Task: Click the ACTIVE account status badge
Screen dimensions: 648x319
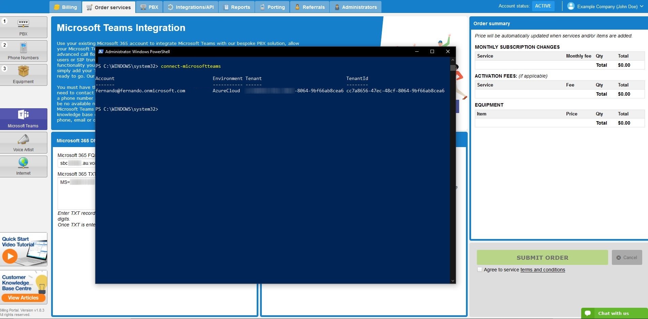Action: [543, 5]
